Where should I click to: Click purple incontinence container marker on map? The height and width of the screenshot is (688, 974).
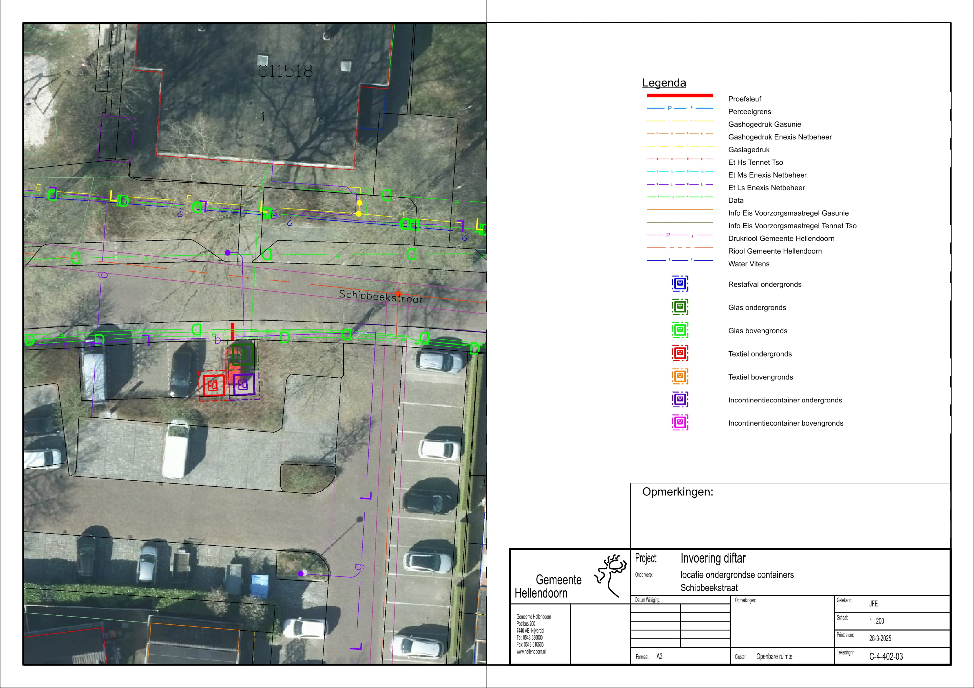(x=243, y=384)
